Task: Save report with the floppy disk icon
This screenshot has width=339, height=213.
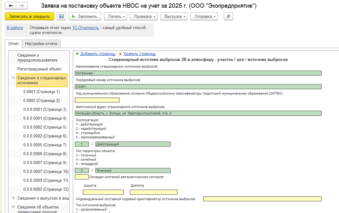Action: (61, 17)
